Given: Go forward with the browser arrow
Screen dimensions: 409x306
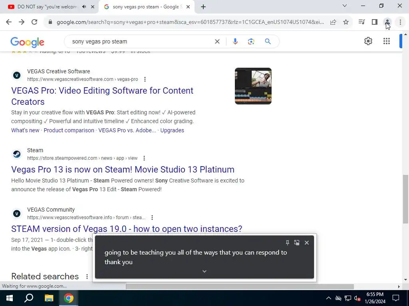Looking at the screenshot, I should [22, 22].
